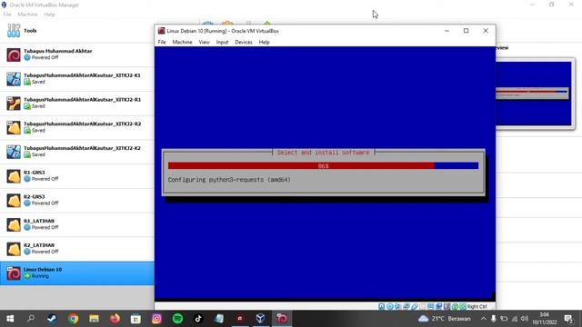The height and width of the screenshot is (327, 582).
Task: Click the 86% installation progress bar
Action: [x=324, y=165]
